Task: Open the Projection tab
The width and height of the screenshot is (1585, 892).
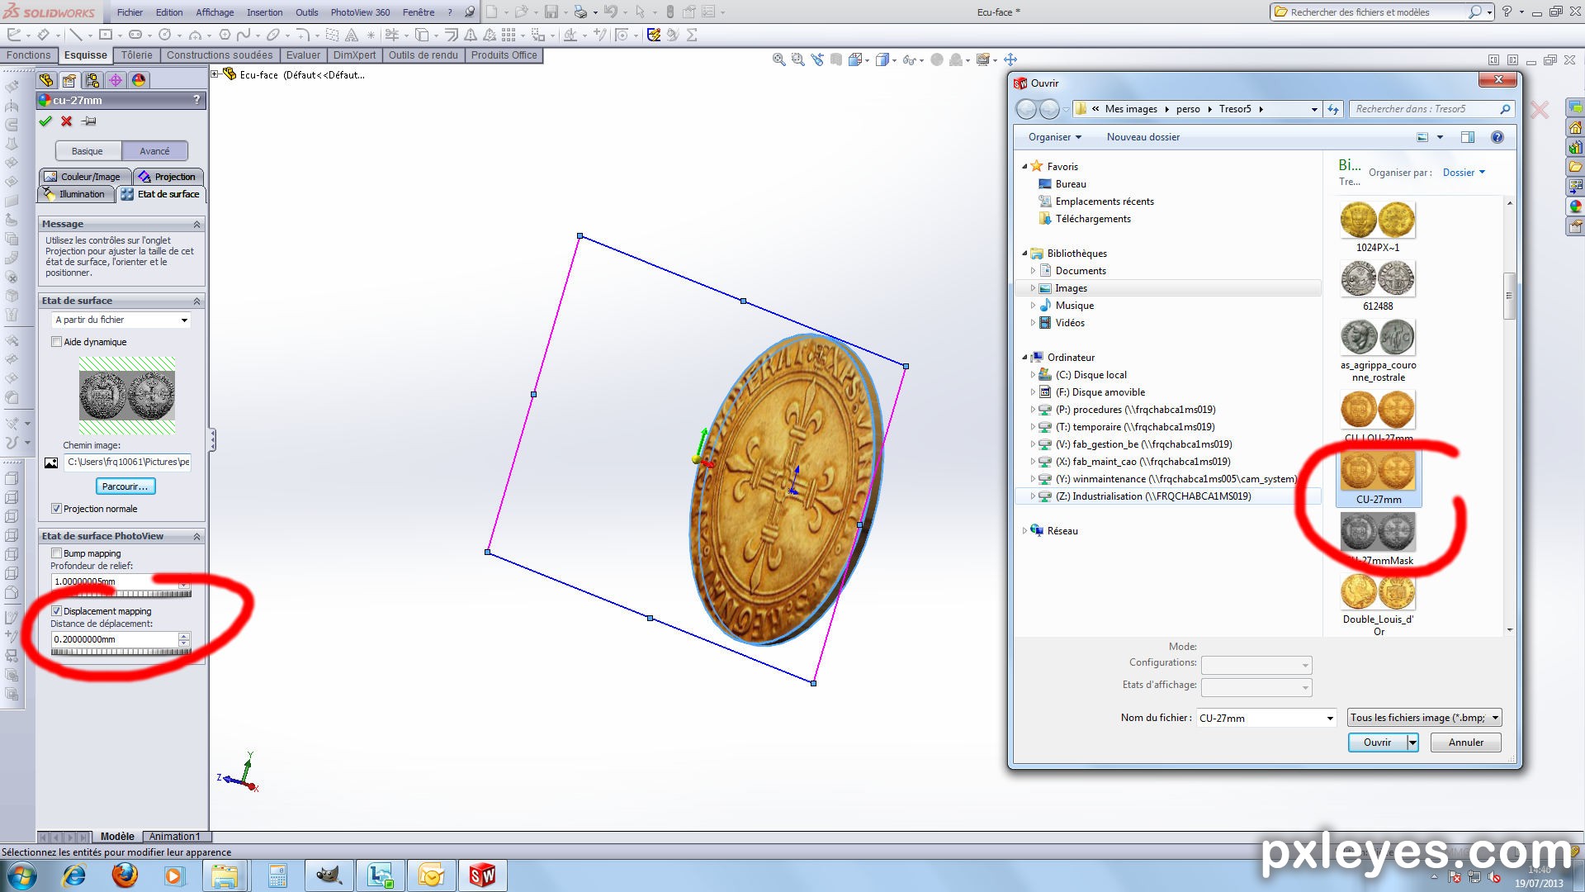Action: point(168,177)
